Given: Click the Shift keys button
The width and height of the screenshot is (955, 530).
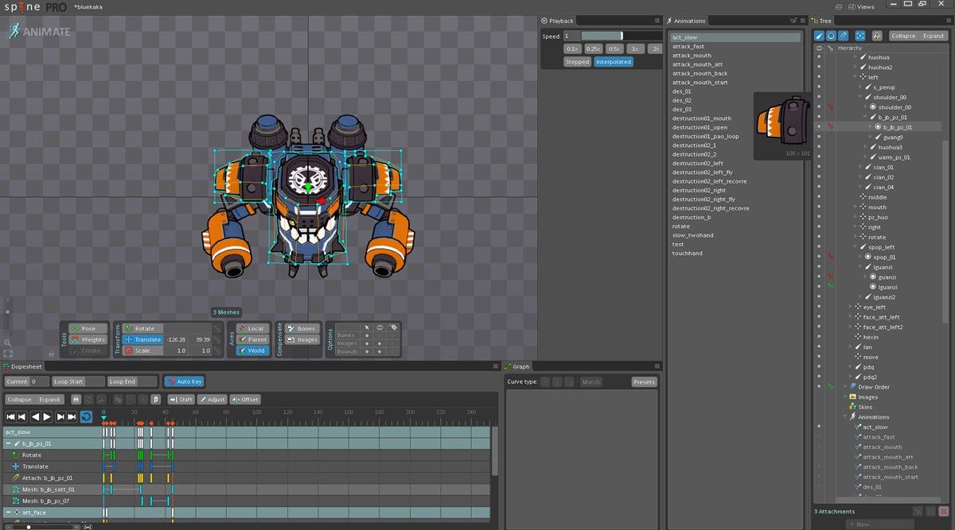Looking at the screenshot, I should pos(181,399).
